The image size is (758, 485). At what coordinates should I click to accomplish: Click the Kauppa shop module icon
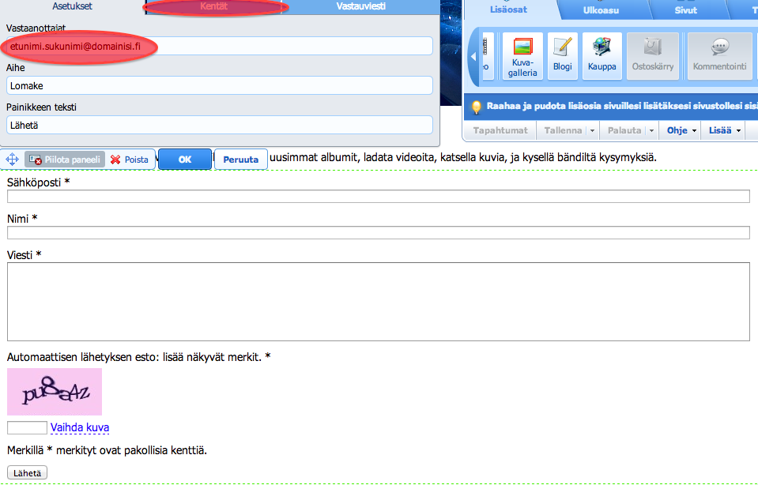[601, 56]
